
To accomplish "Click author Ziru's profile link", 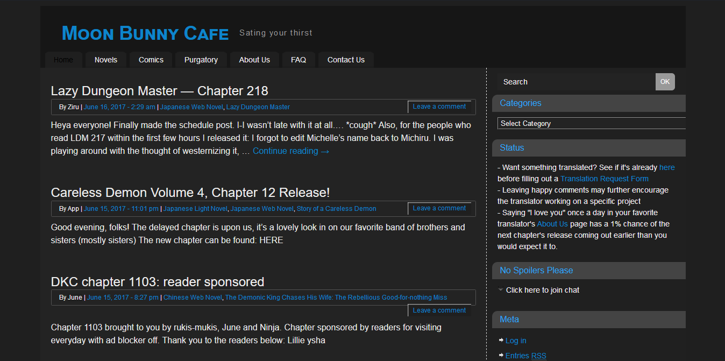I will click(73, 107).
